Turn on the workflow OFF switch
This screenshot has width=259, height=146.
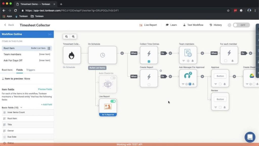pyautogui.click(x=241, y=25)
